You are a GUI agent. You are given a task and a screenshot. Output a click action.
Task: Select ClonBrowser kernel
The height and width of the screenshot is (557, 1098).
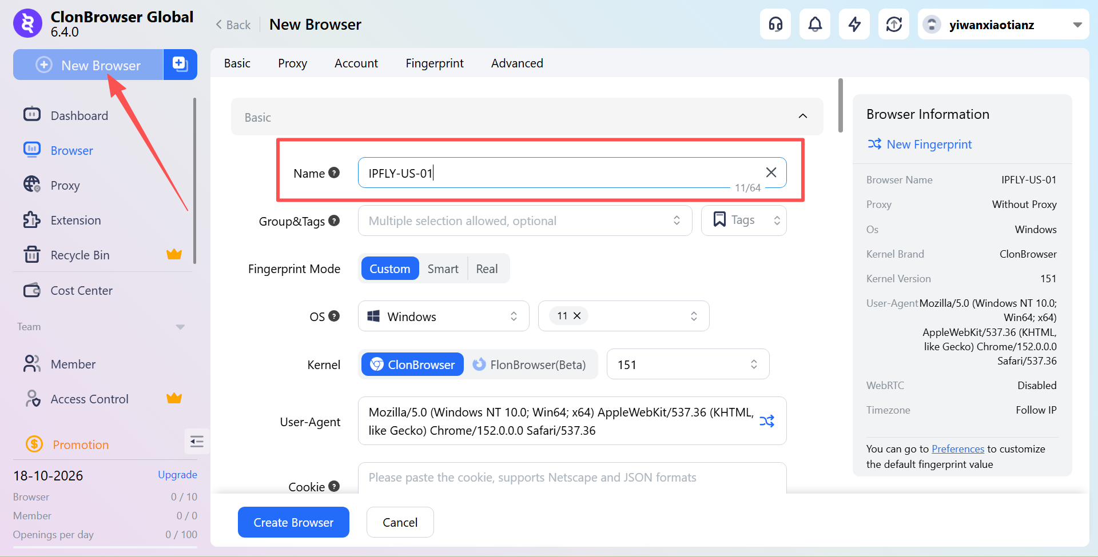(x=412, y=364)
